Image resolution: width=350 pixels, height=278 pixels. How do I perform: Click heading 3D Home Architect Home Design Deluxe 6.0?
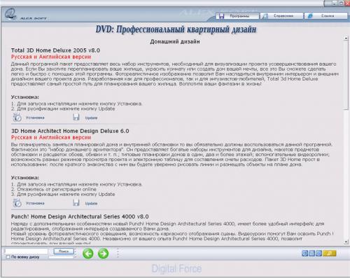(70, 131)
